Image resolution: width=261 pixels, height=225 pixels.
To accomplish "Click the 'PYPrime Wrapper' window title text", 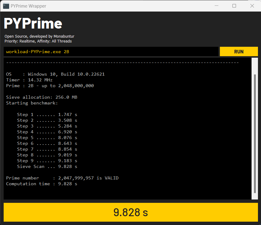I will [28, 6].
